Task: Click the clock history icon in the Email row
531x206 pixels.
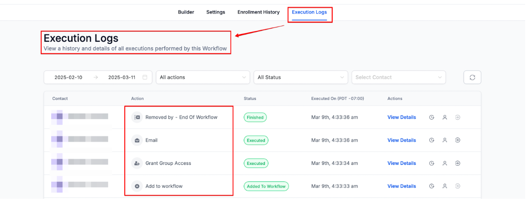Action: [432, 140]
